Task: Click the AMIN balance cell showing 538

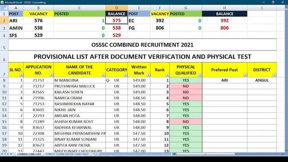Action: (x=117, y=28)
